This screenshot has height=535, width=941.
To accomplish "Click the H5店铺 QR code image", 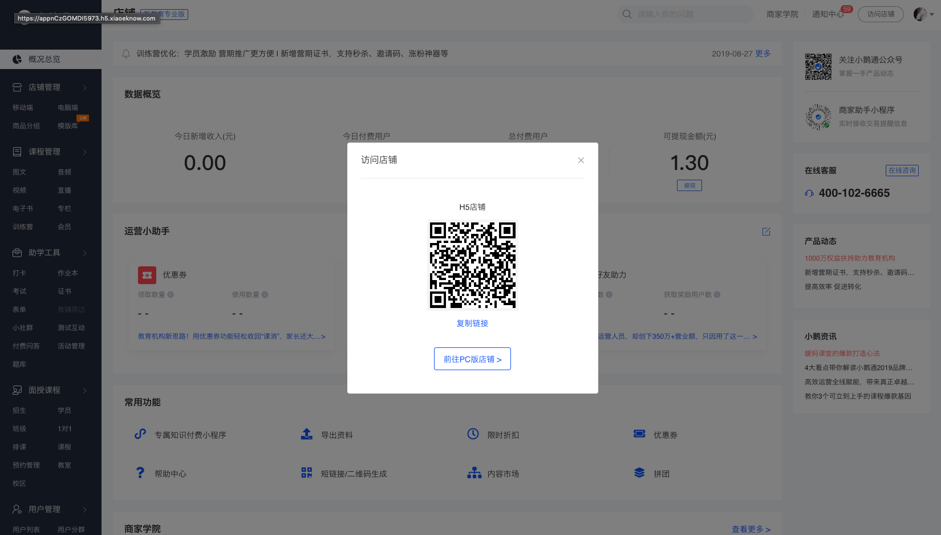I will (x=472, y=265).
